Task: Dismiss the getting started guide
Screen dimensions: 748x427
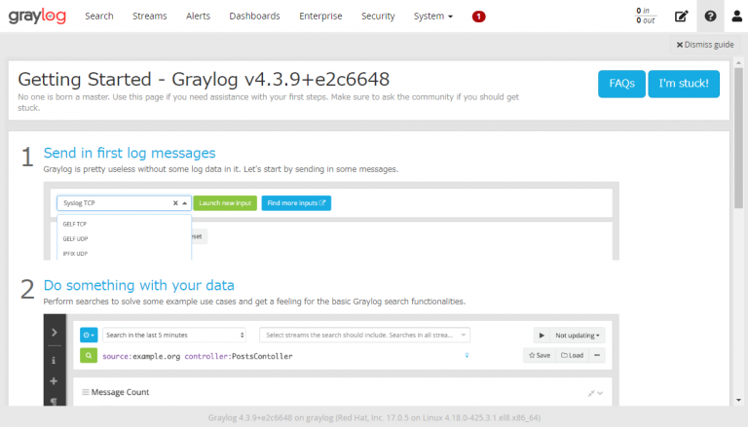Action: (705, 45)
